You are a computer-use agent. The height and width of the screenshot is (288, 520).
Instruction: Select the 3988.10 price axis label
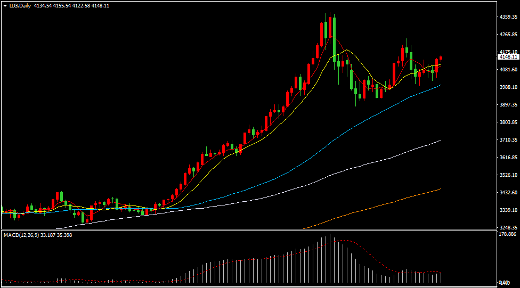pyautogui.click(x=508, y=87)
